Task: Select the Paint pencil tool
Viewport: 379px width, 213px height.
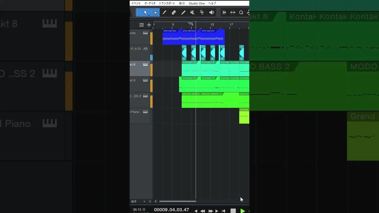Action: [x=183, y=12]
